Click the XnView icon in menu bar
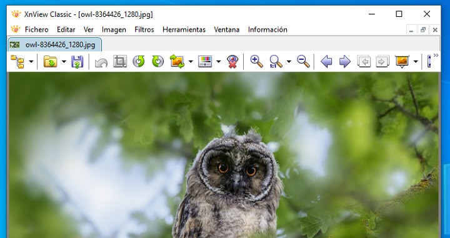The height and width of the screenshot is (238, 450). 16,29
